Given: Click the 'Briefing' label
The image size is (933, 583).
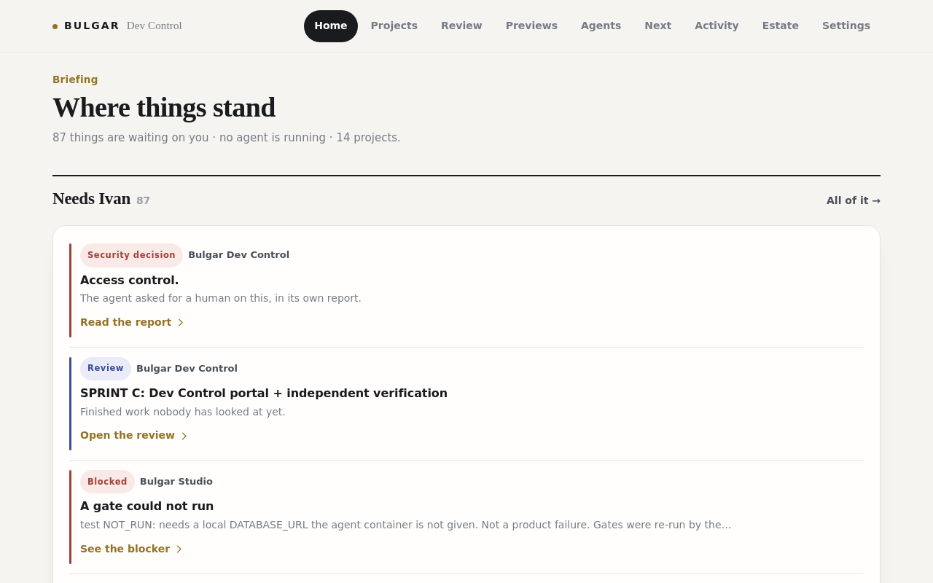Looking at the screenshot, I should coord(75,79).
